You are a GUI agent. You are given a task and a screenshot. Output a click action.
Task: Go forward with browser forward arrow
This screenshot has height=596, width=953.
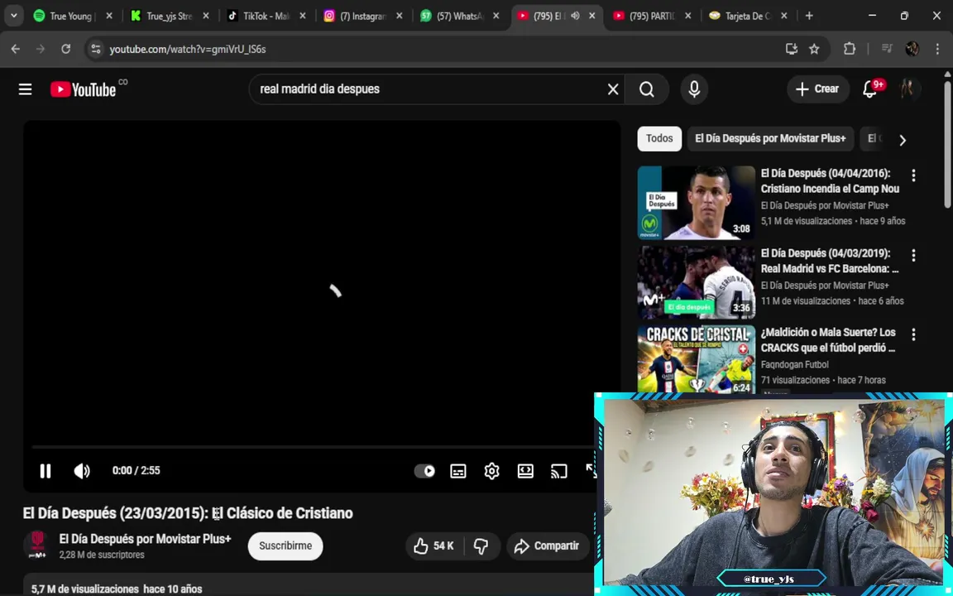point(41,50)
